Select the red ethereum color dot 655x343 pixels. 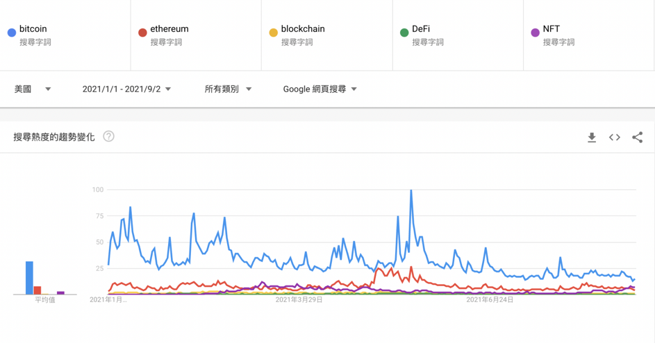pyautogui.click(x=142, y=33)
